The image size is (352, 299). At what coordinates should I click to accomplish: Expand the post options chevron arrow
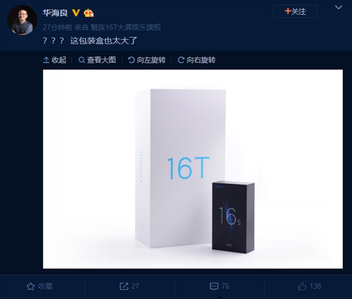[339, 8]
